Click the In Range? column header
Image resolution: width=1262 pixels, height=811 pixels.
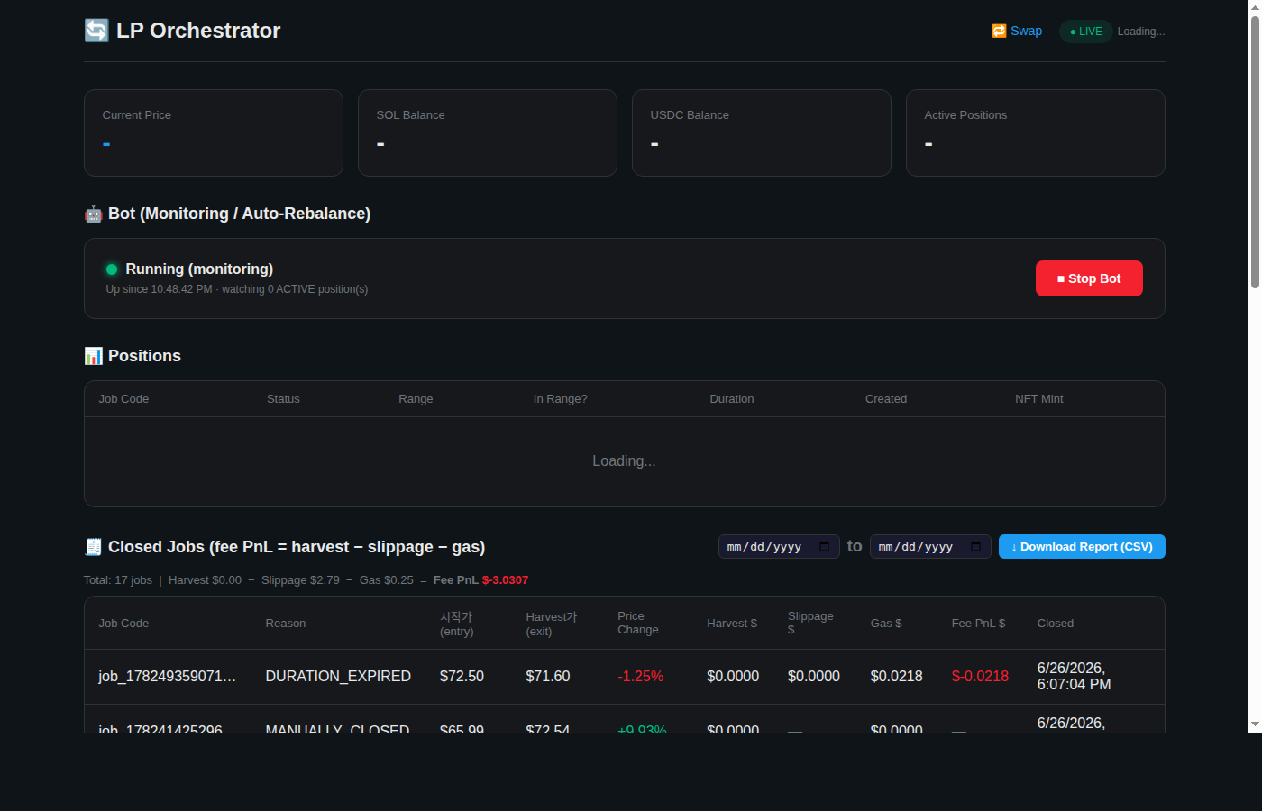(x=560, y=399)
